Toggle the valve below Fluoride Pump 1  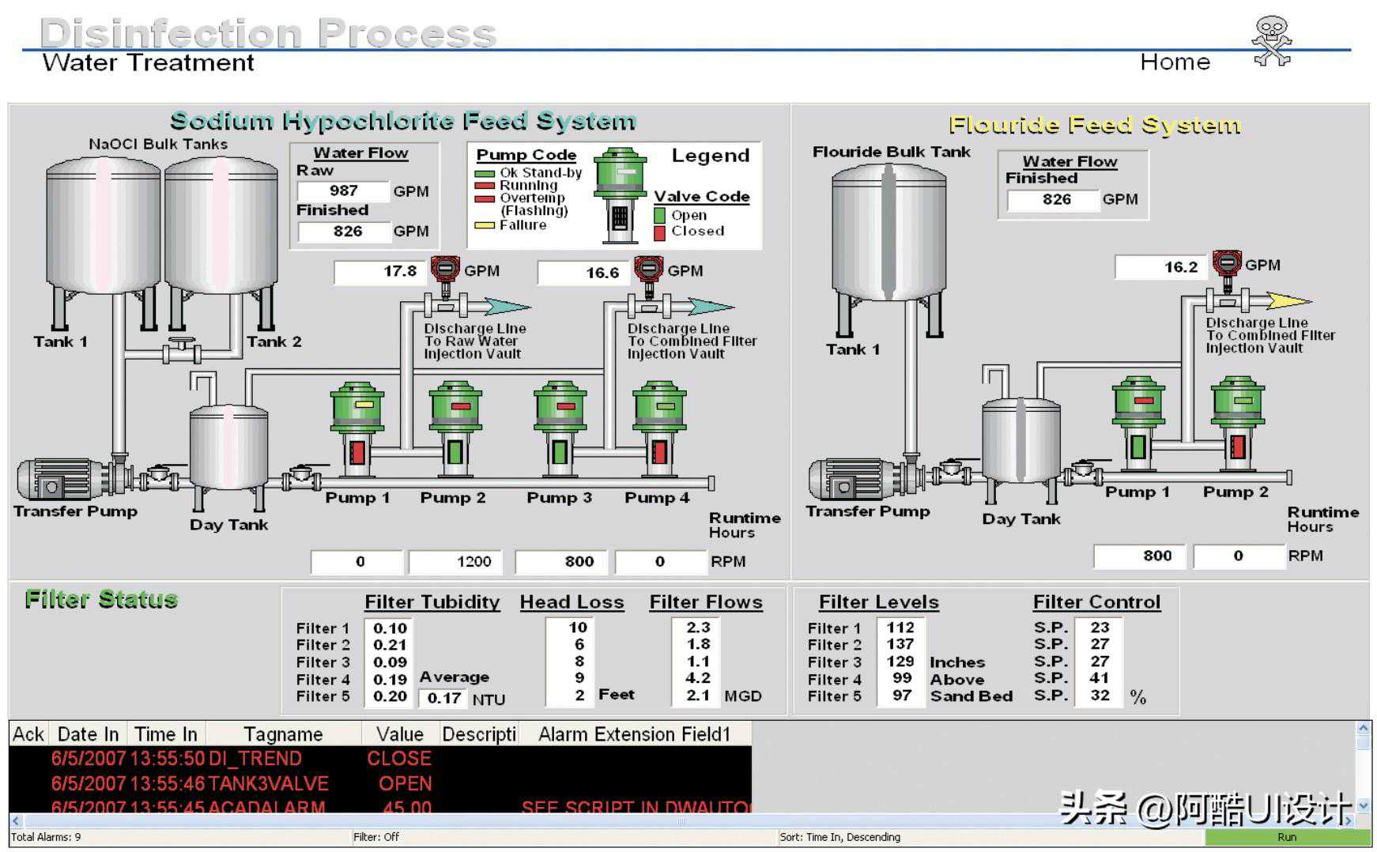point(1137,447)
